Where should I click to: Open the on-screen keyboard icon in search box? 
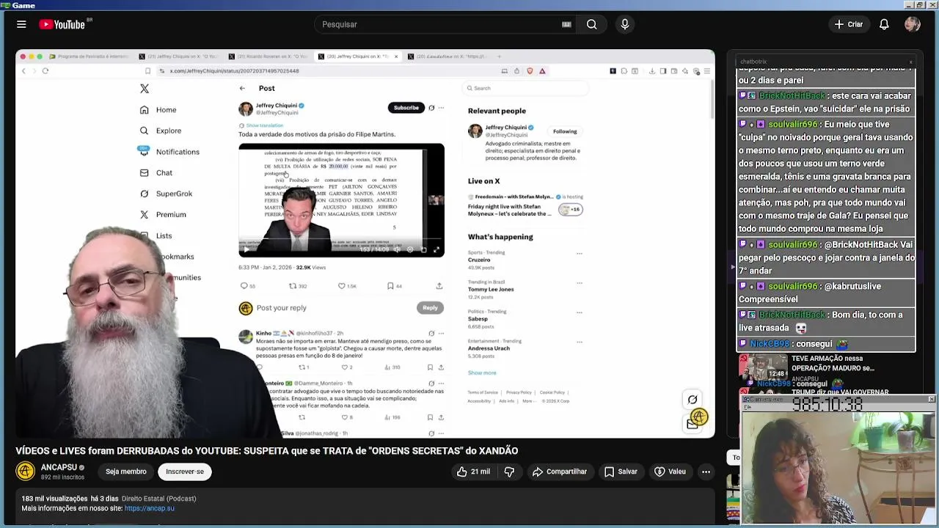[x=566, y=24]
